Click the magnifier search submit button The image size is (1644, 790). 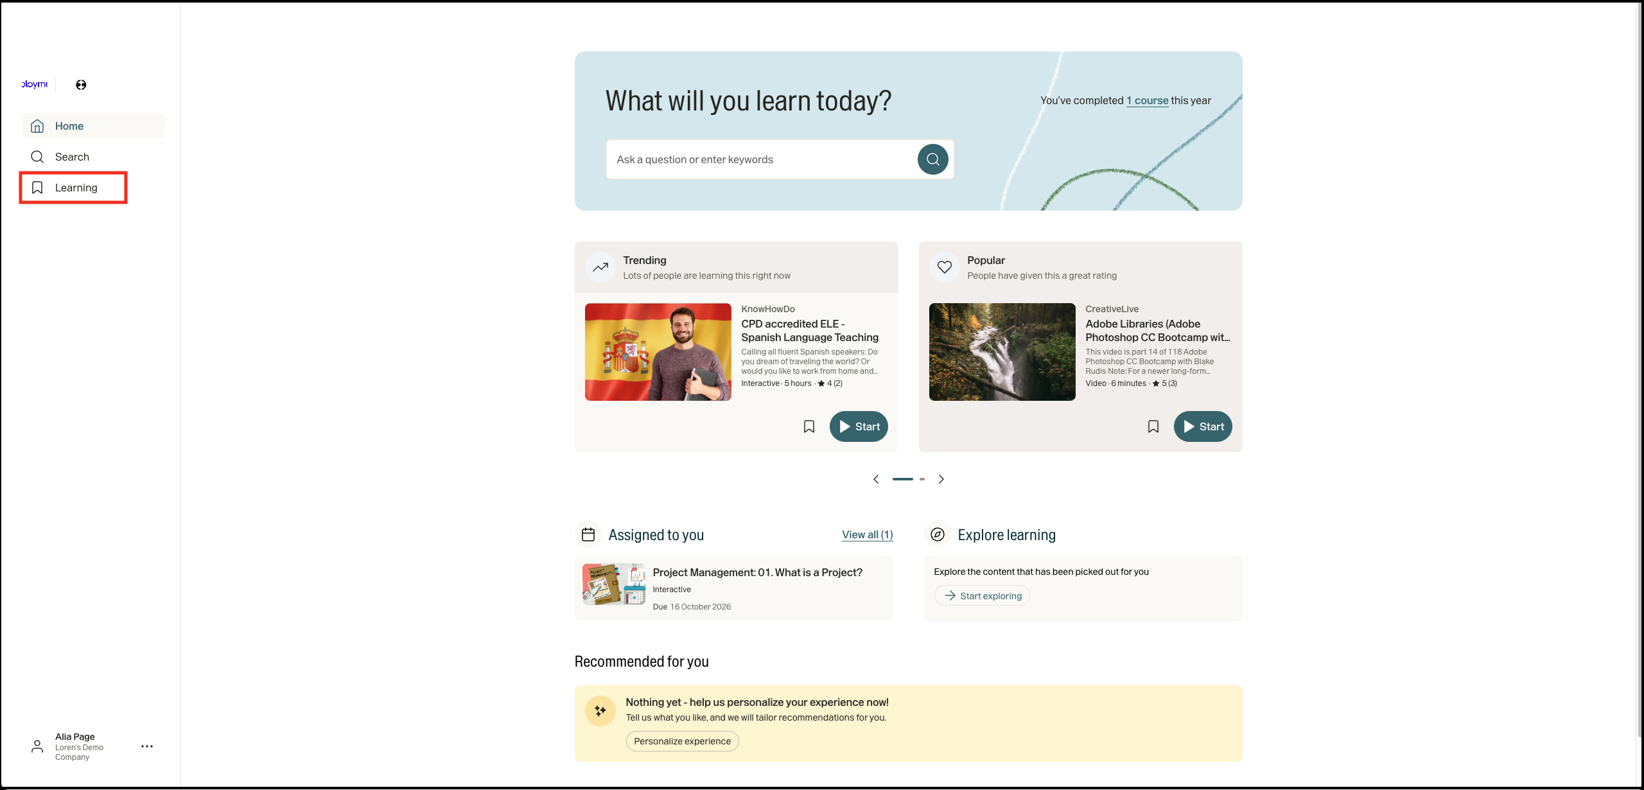(x=932, y=159)
